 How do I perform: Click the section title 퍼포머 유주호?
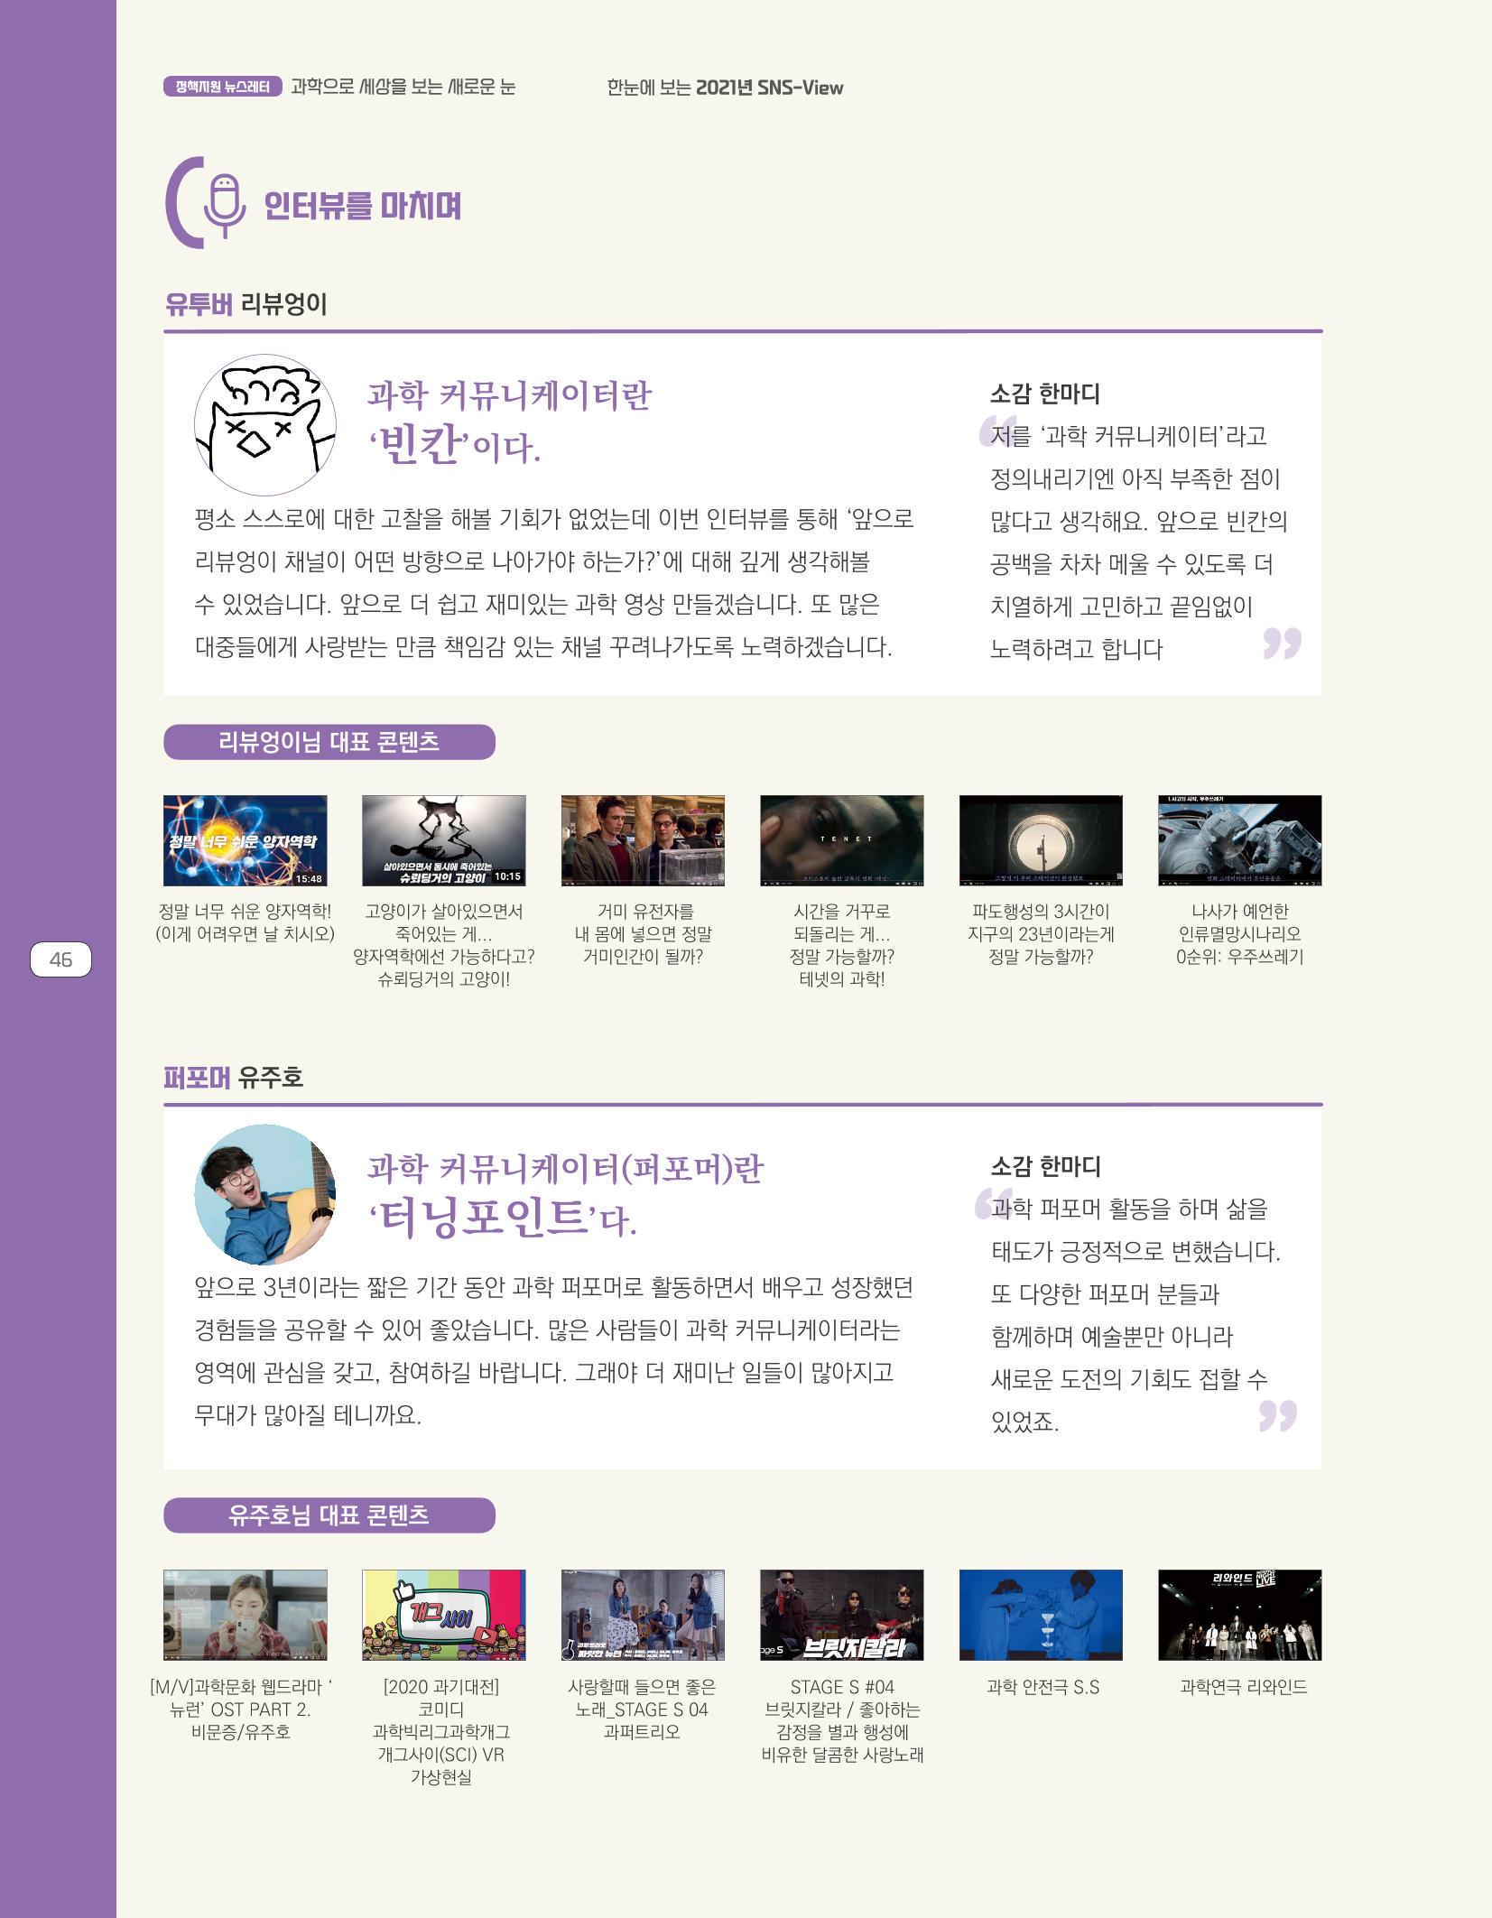click(233, 1077)
